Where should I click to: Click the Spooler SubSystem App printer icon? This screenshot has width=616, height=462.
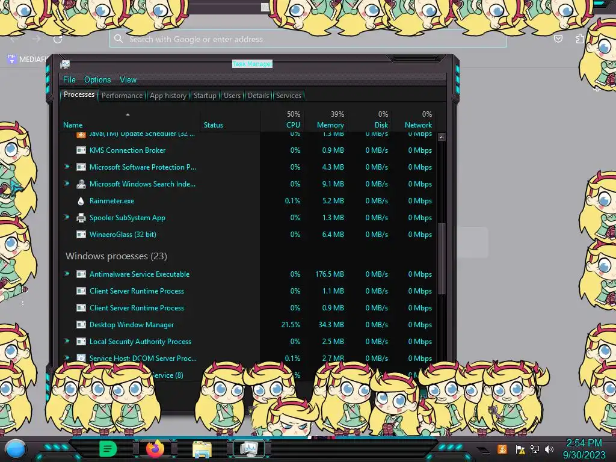pos(81,218)
